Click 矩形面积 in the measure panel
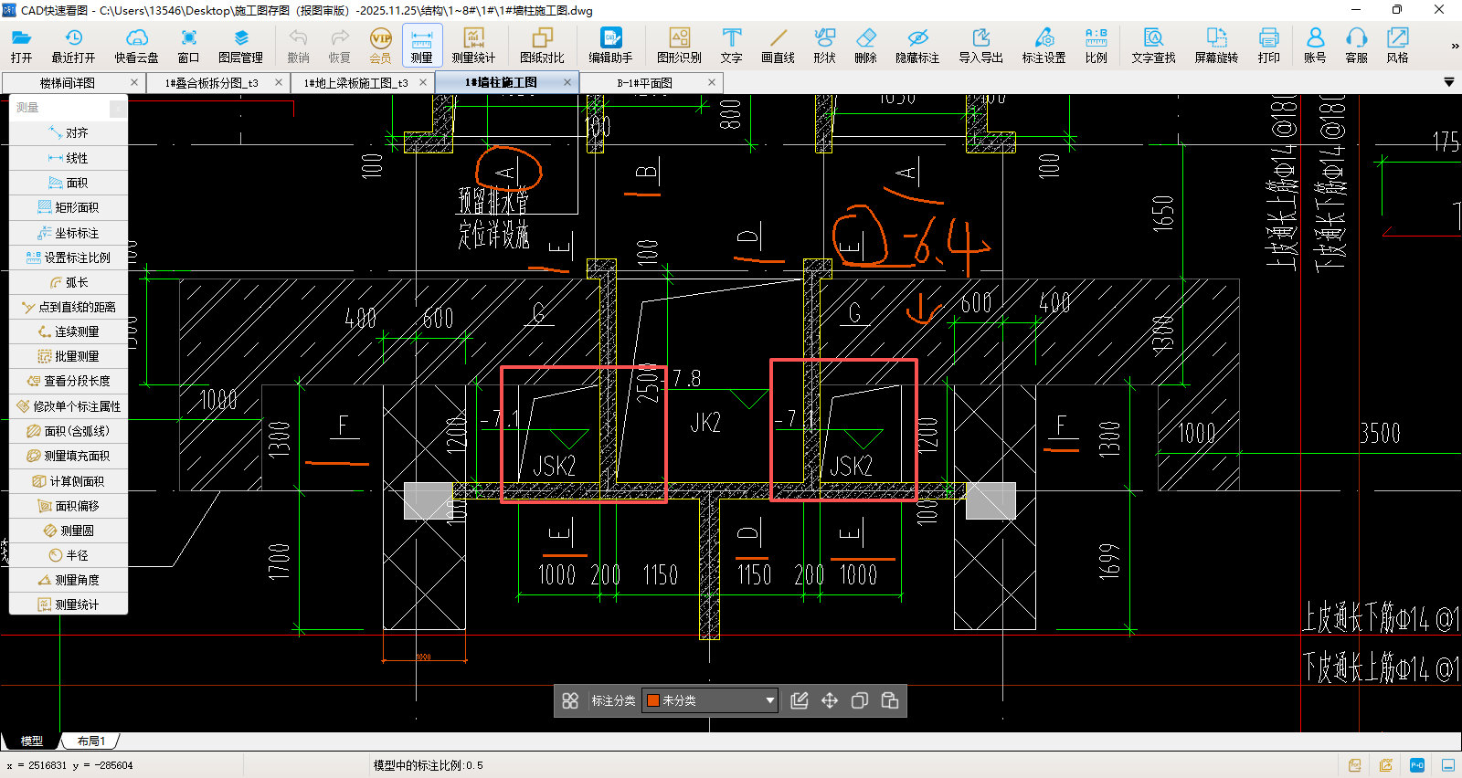 [x=69, y=207]
